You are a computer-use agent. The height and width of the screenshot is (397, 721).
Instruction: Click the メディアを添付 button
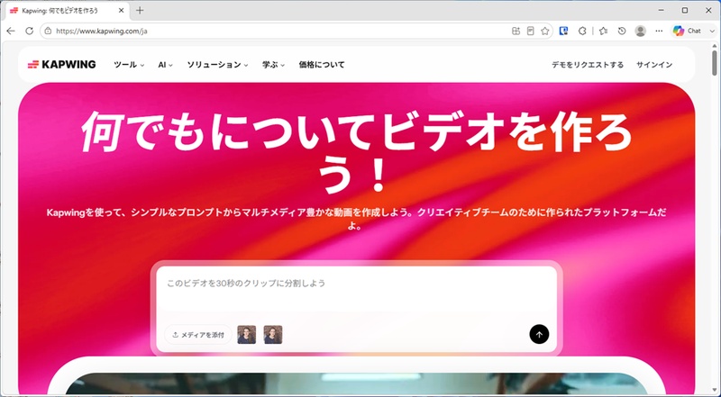(x=198, y=335)
